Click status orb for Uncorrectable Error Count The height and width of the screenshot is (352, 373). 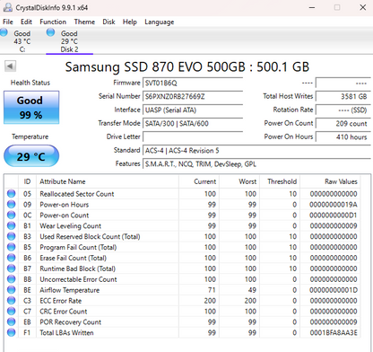(12, 279)
